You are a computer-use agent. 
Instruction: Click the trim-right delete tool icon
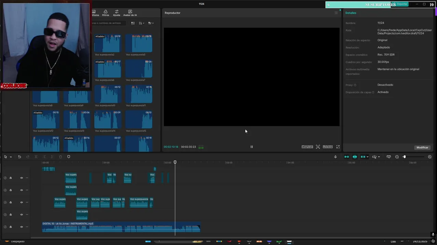[52, 157]
